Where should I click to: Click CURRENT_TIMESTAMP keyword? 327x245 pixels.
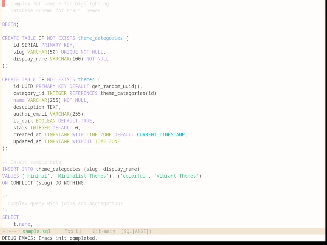click(161, 134)
